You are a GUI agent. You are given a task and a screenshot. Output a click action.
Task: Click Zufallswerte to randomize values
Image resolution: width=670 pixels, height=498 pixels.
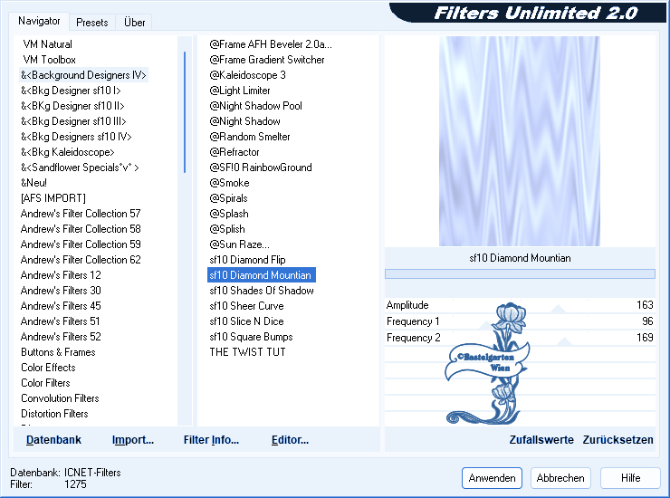point(541,440)
